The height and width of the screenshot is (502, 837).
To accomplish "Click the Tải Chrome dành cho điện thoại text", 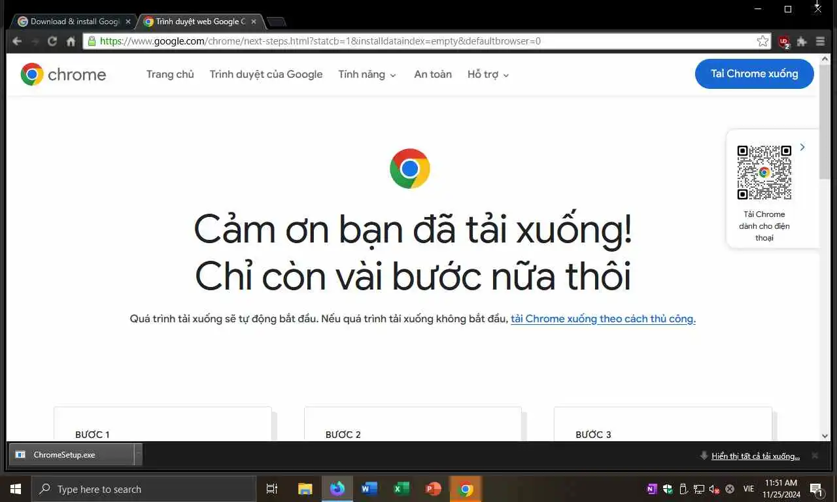I will [x=764, y=226].
